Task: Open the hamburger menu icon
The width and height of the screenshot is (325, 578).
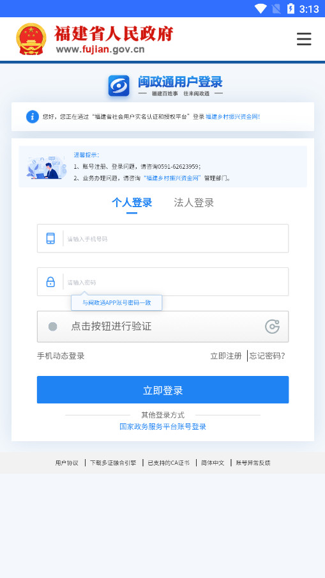Action: tap(304, 39)
